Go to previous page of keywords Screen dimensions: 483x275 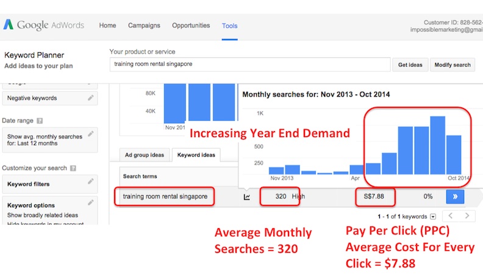(450, 216)
